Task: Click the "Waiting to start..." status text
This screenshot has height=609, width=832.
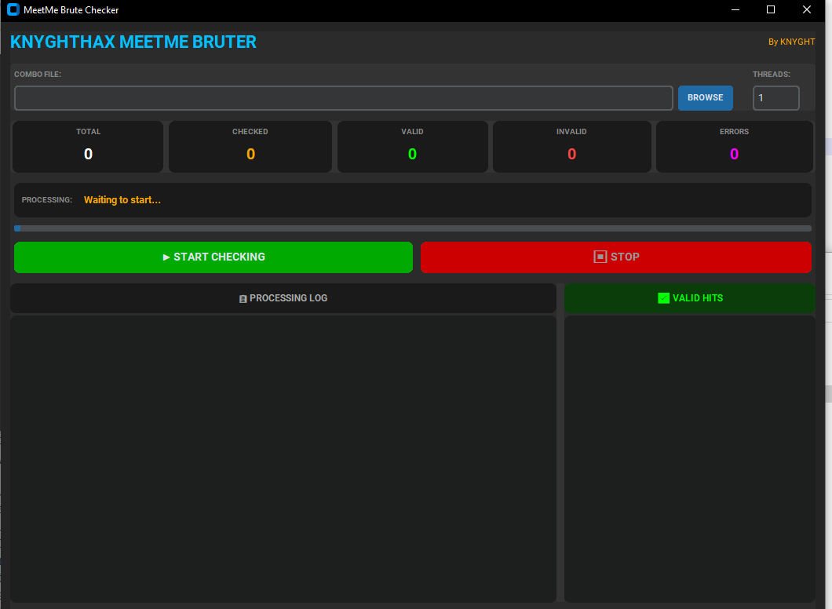Action: pos(122,200)
